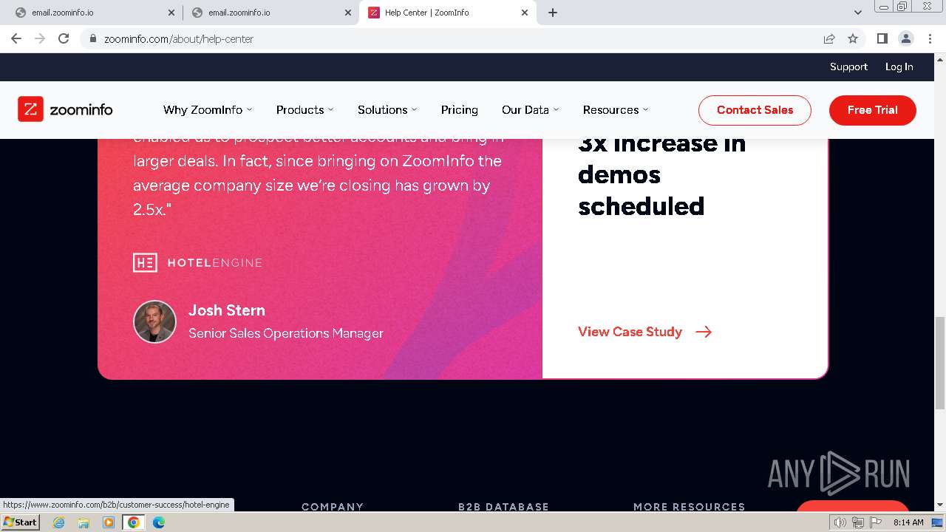Click the site lock icon
This screenshot has height=532, width=946.
[x=93, y=38]
